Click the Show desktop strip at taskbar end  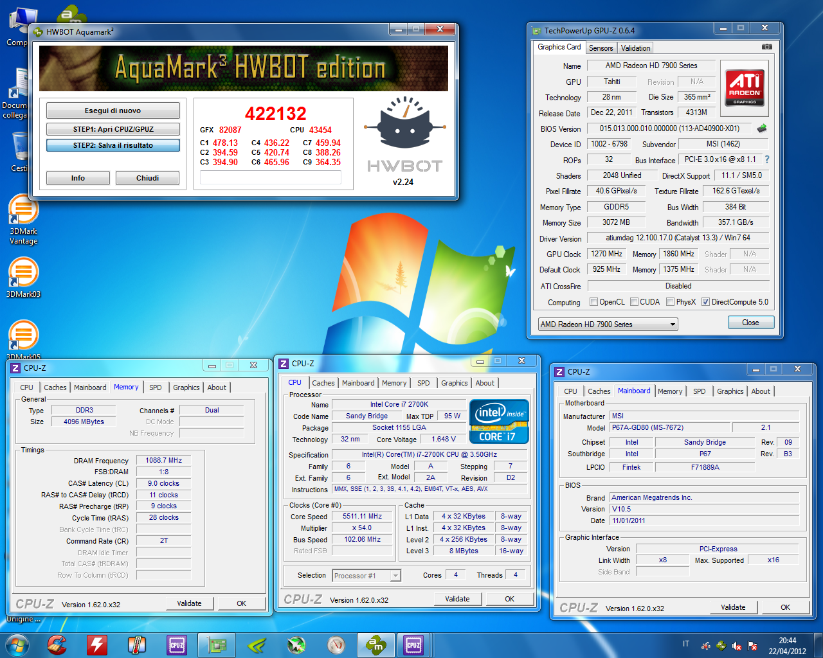pos(818,645)
